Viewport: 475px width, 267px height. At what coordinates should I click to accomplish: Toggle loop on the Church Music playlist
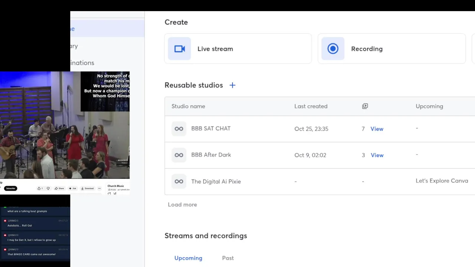[109, 194]
